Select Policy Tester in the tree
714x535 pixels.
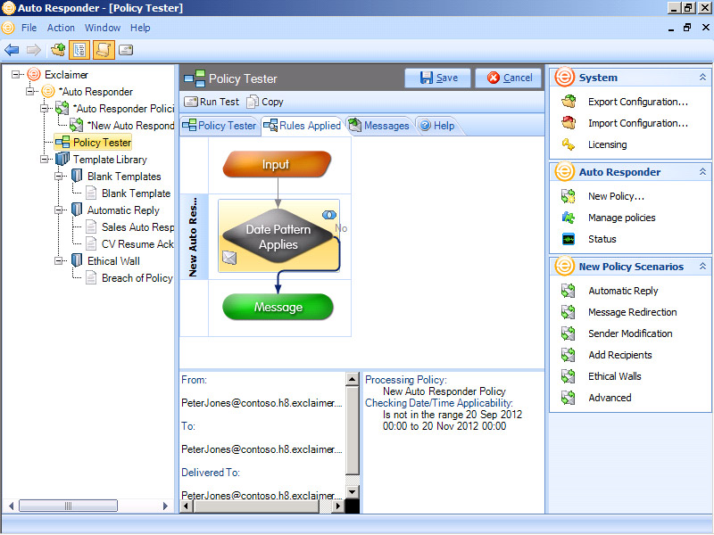94,143
